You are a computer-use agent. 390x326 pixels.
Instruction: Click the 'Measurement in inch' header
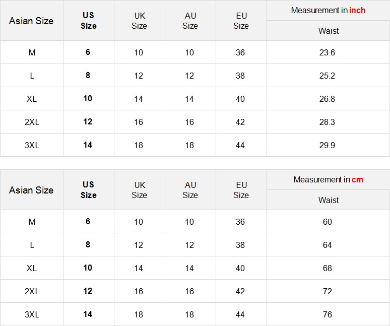click(x=328, y=11)
